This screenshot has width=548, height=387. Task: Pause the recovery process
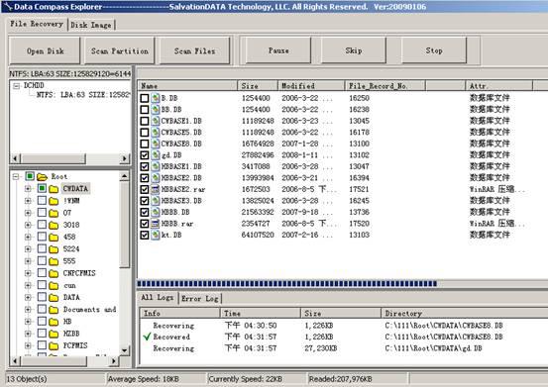pyautogui.click(x=278, y=50)
